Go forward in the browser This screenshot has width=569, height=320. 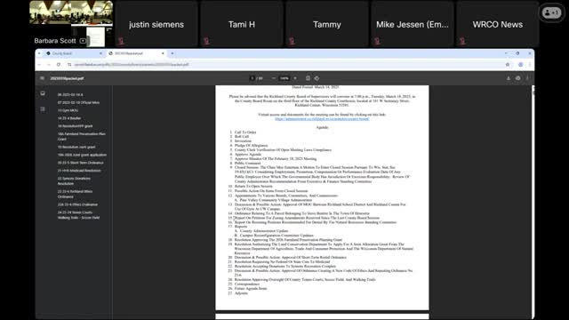49,65
